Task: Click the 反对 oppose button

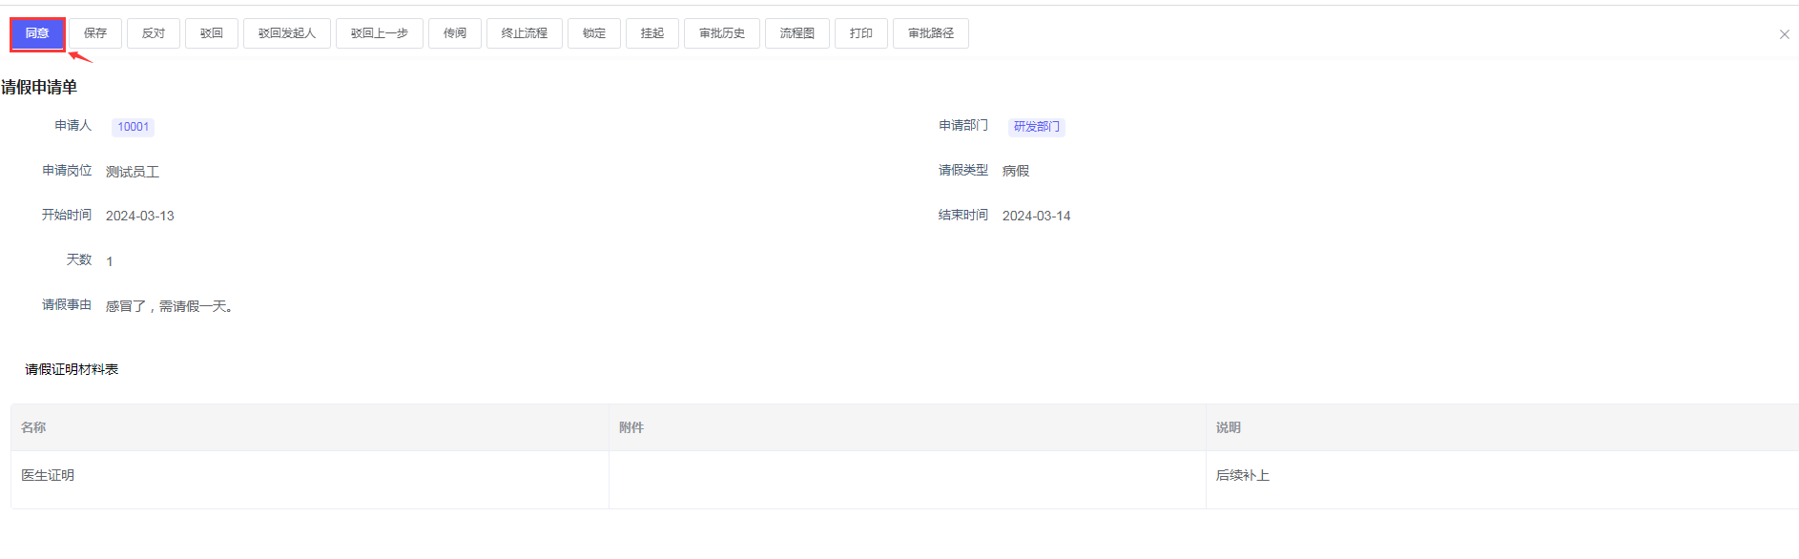Action: (x=153, y=33)
